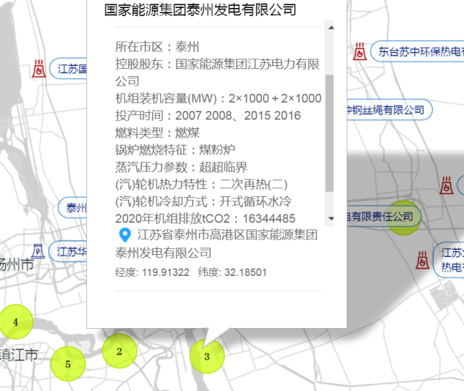
Task: Select the 钢丝绳有限公司 map label
Action: point(389,110)
